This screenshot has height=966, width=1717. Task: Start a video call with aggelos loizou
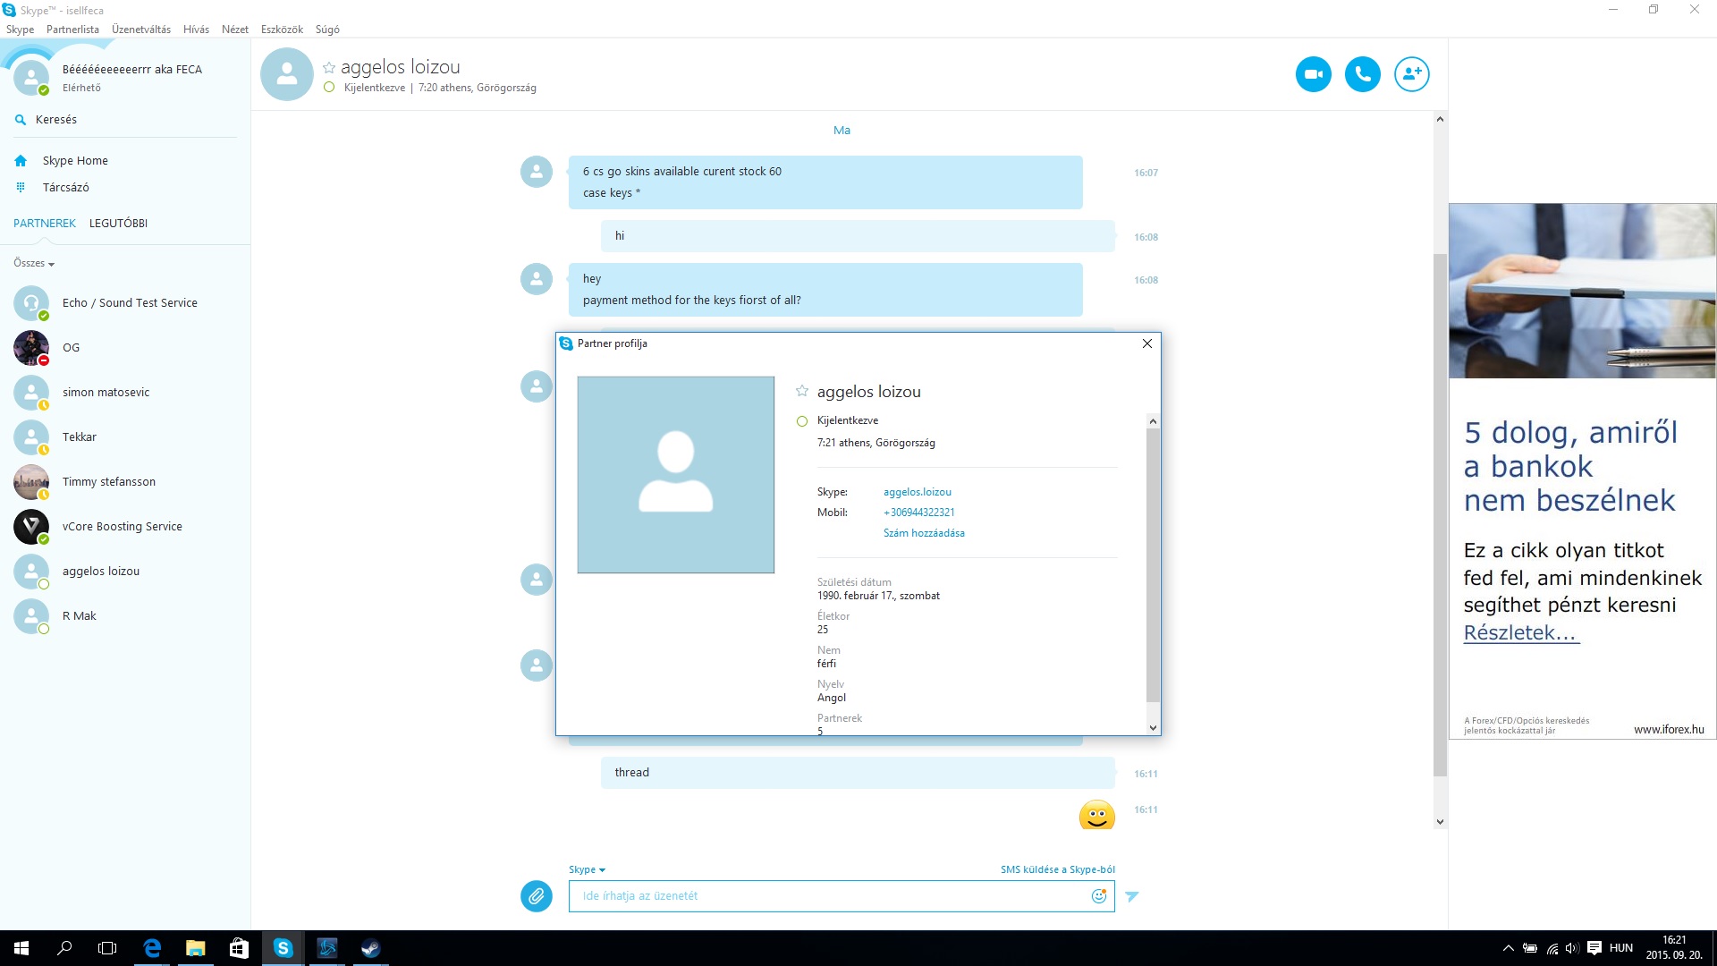click(1313, 74)
